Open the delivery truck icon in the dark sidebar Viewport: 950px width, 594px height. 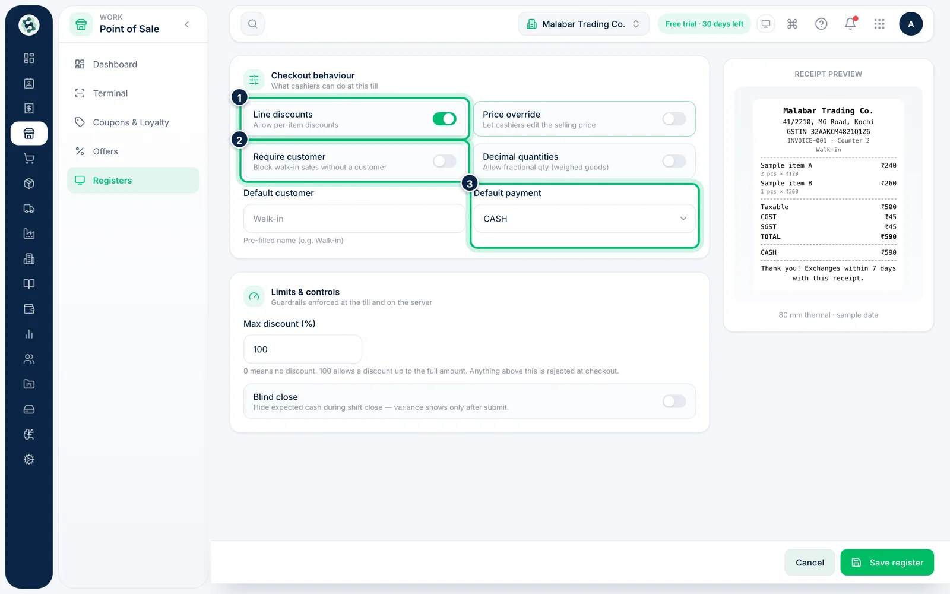[28, 208]
